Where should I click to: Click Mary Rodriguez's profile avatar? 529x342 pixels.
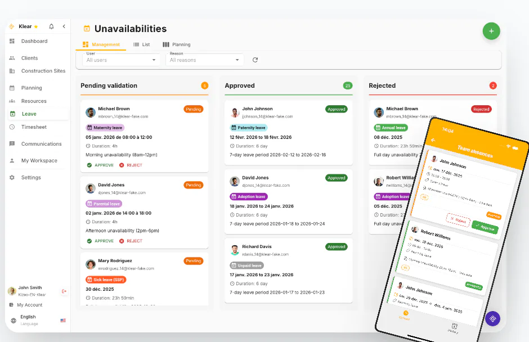[91, 264]
